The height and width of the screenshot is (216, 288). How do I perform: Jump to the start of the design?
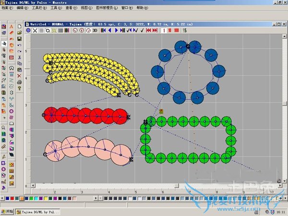tap(103, 30)
